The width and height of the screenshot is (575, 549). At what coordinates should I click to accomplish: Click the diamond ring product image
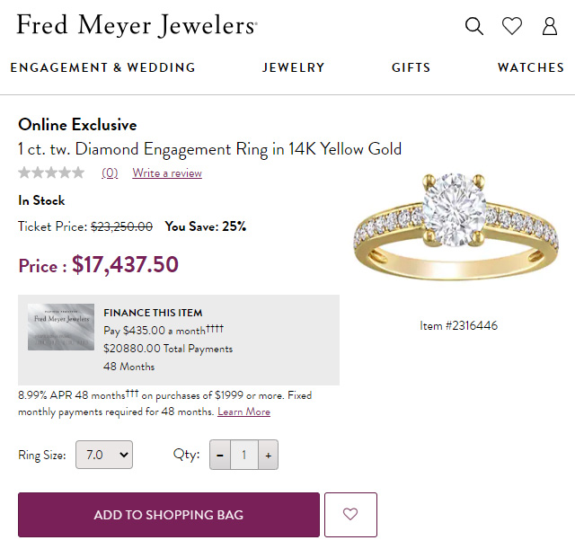click(x=458, y=234)
